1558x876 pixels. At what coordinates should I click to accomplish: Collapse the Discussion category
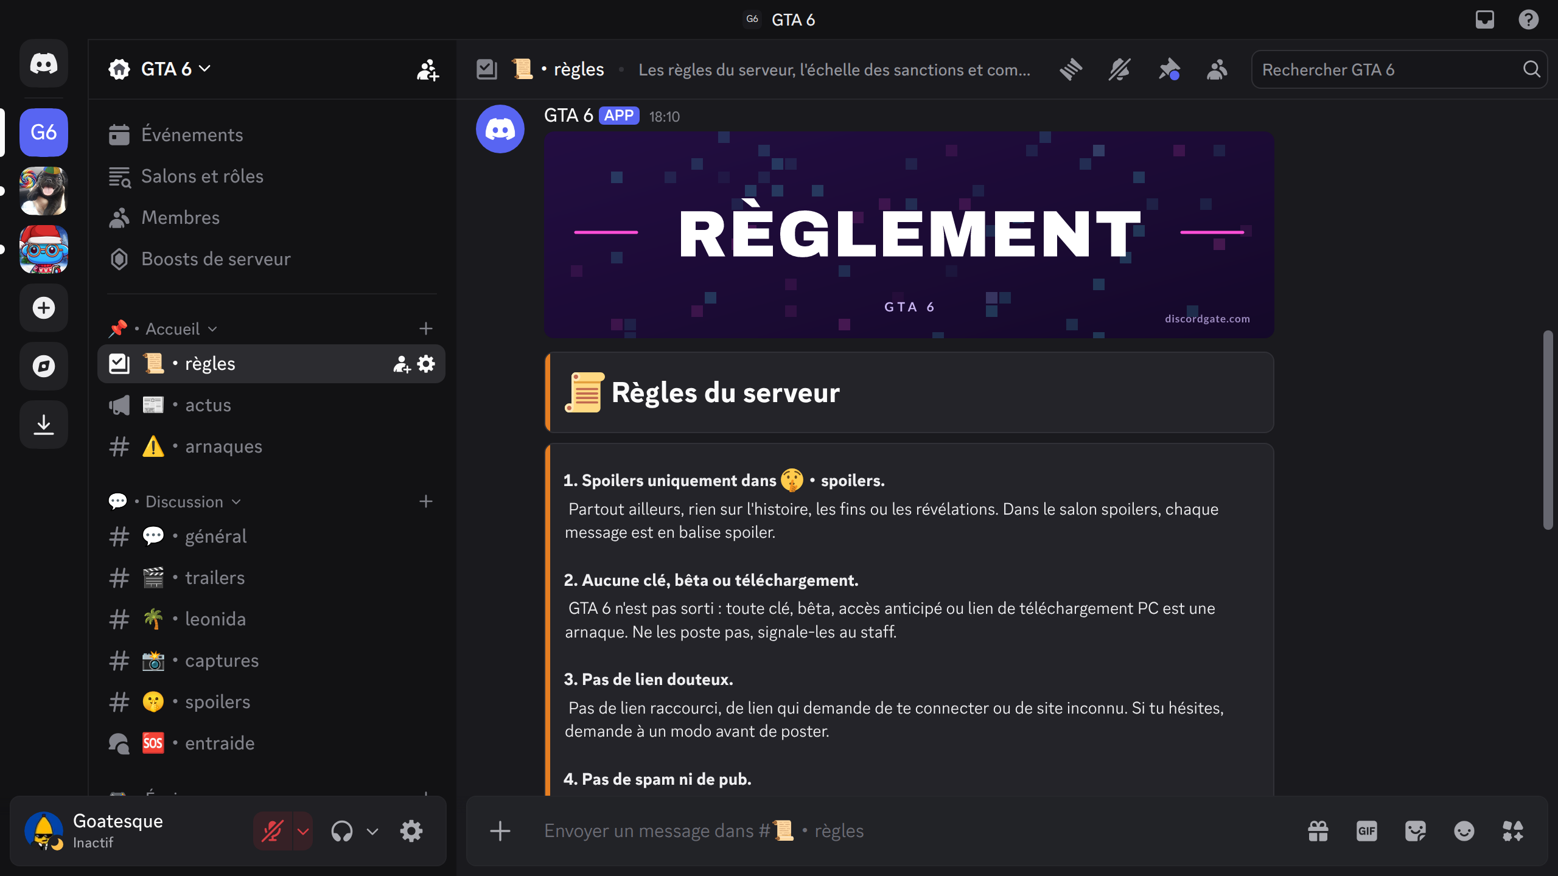pyautogui.click(x=175, y=501)
